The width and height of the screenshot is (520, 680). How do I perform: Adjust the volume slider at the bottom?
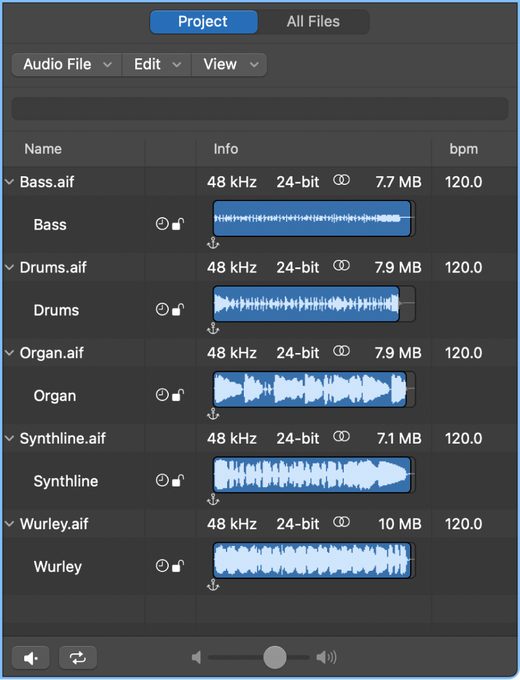274,658
